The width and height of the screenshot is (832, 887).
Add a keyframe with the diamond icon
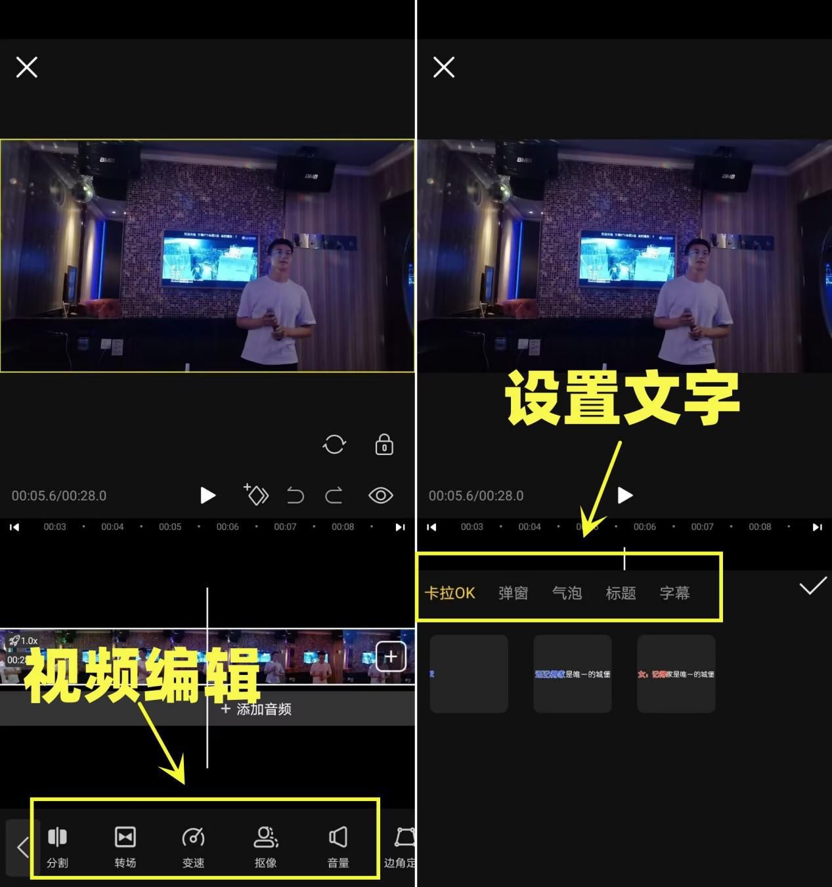click(x=256, y=496)
